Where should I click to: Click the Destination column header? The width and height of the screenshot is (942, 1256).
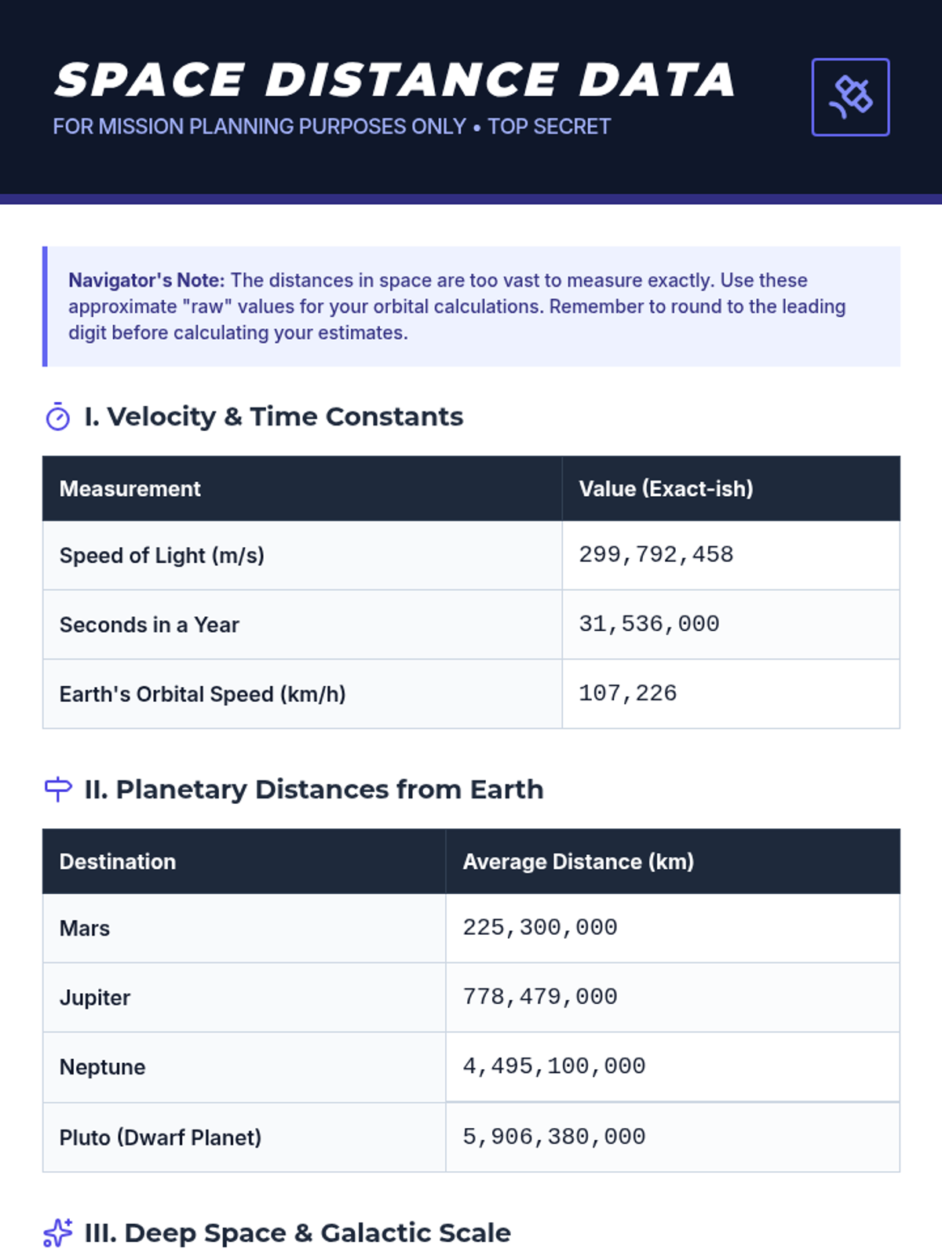[118, 862]
